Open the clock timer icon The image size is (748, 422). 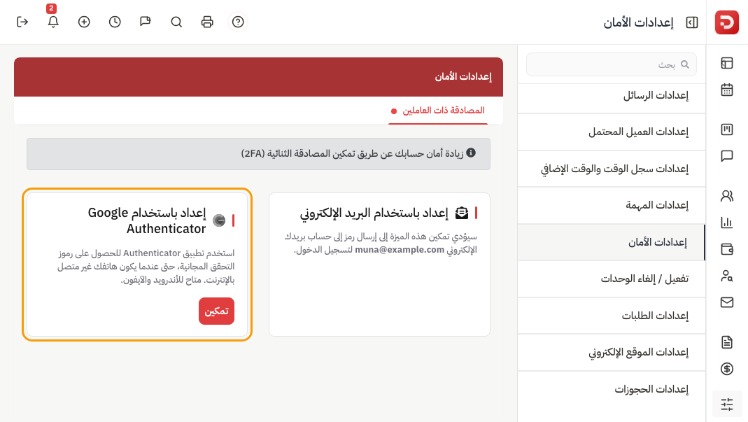tap(115, 22)
